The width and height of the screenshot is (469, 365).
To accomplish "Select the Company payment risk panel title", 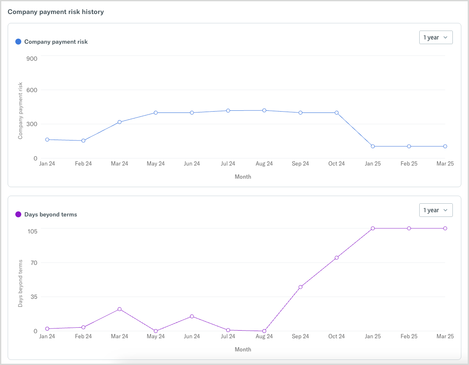I will pos(56,42).
